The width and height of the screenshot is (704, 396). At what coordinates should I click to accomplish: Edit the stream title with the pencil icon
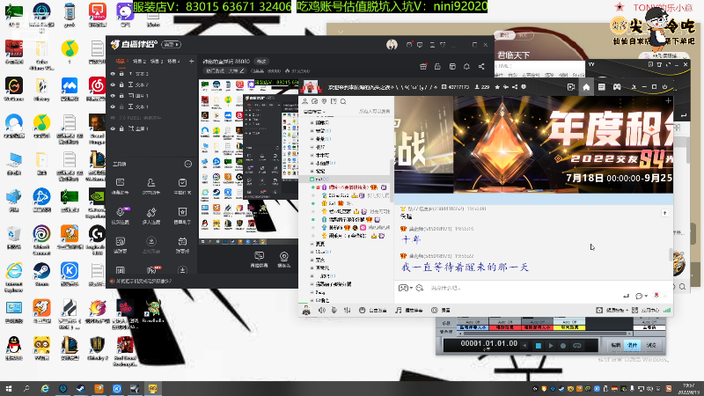[241, 71]
